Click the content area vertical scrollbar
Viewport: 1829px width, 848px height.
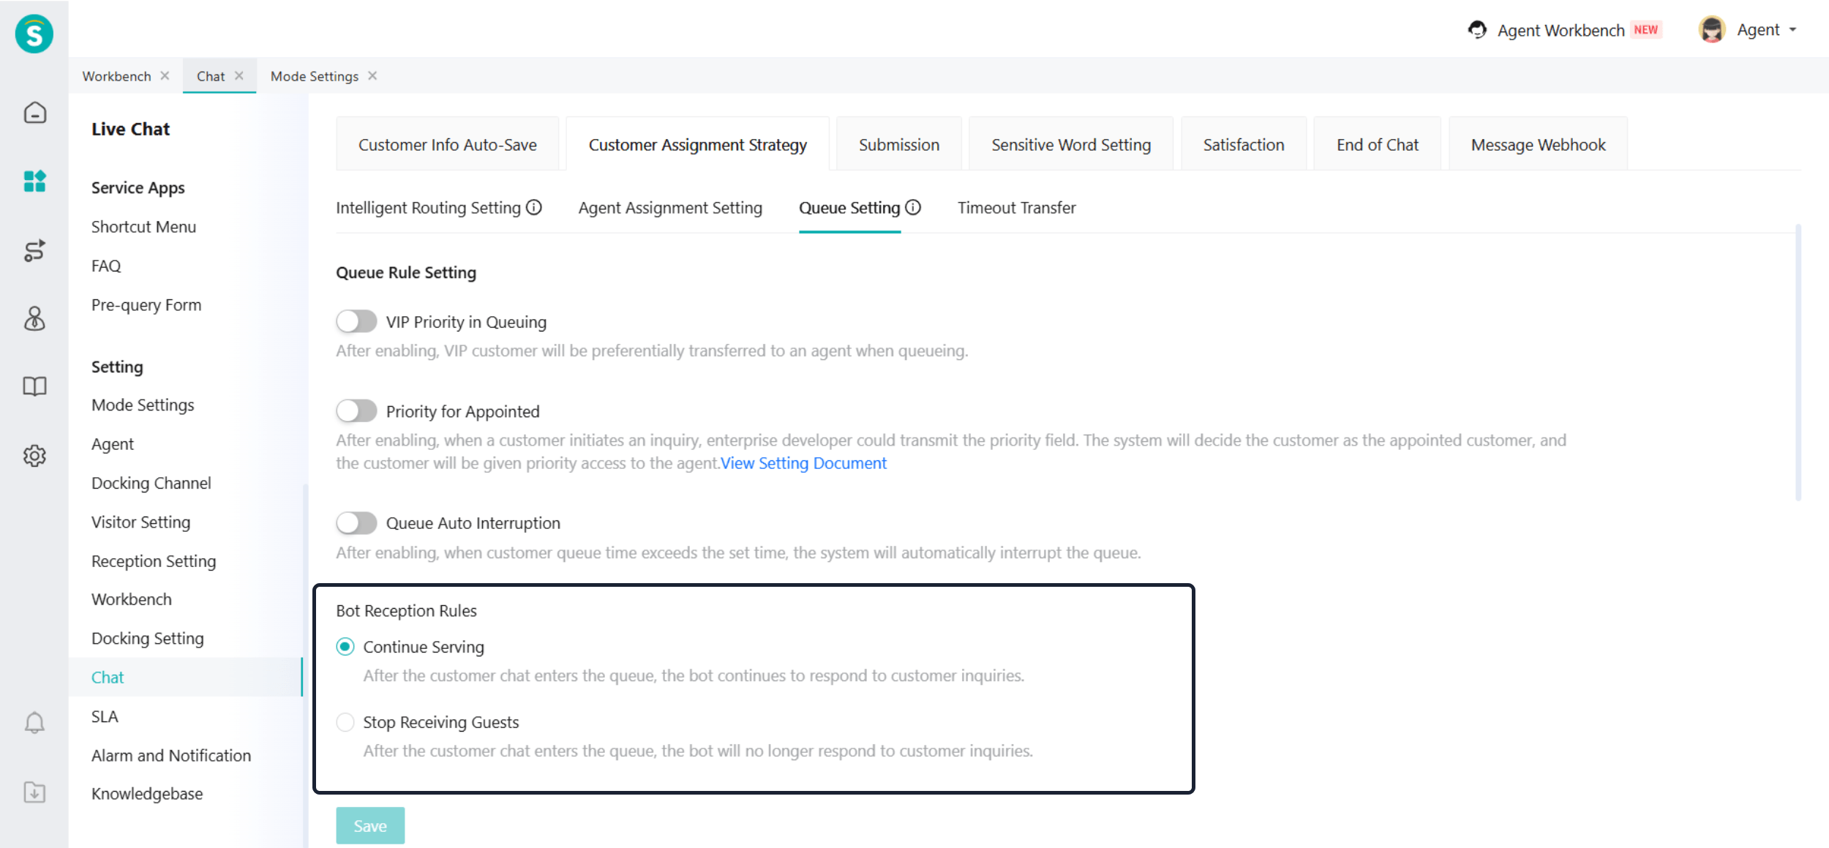click(x=1798, y=364)
